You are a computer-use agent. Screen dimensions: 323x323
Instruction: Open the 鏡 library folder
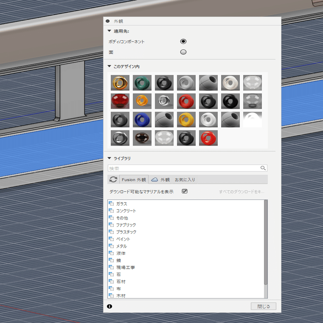tap(115, 260)
